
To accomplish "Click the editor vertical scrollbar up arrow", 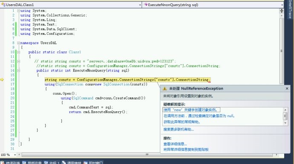I will [282, 16].
